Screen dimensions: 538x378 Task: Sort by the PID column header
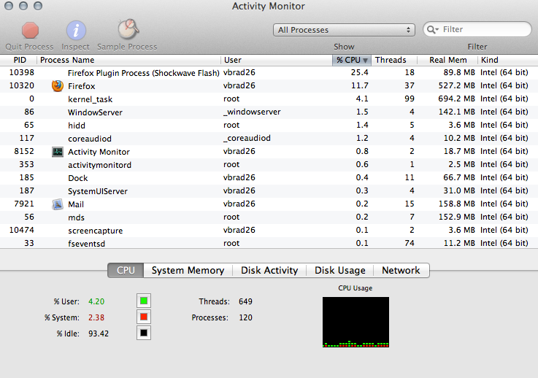[x=18, y=60]
